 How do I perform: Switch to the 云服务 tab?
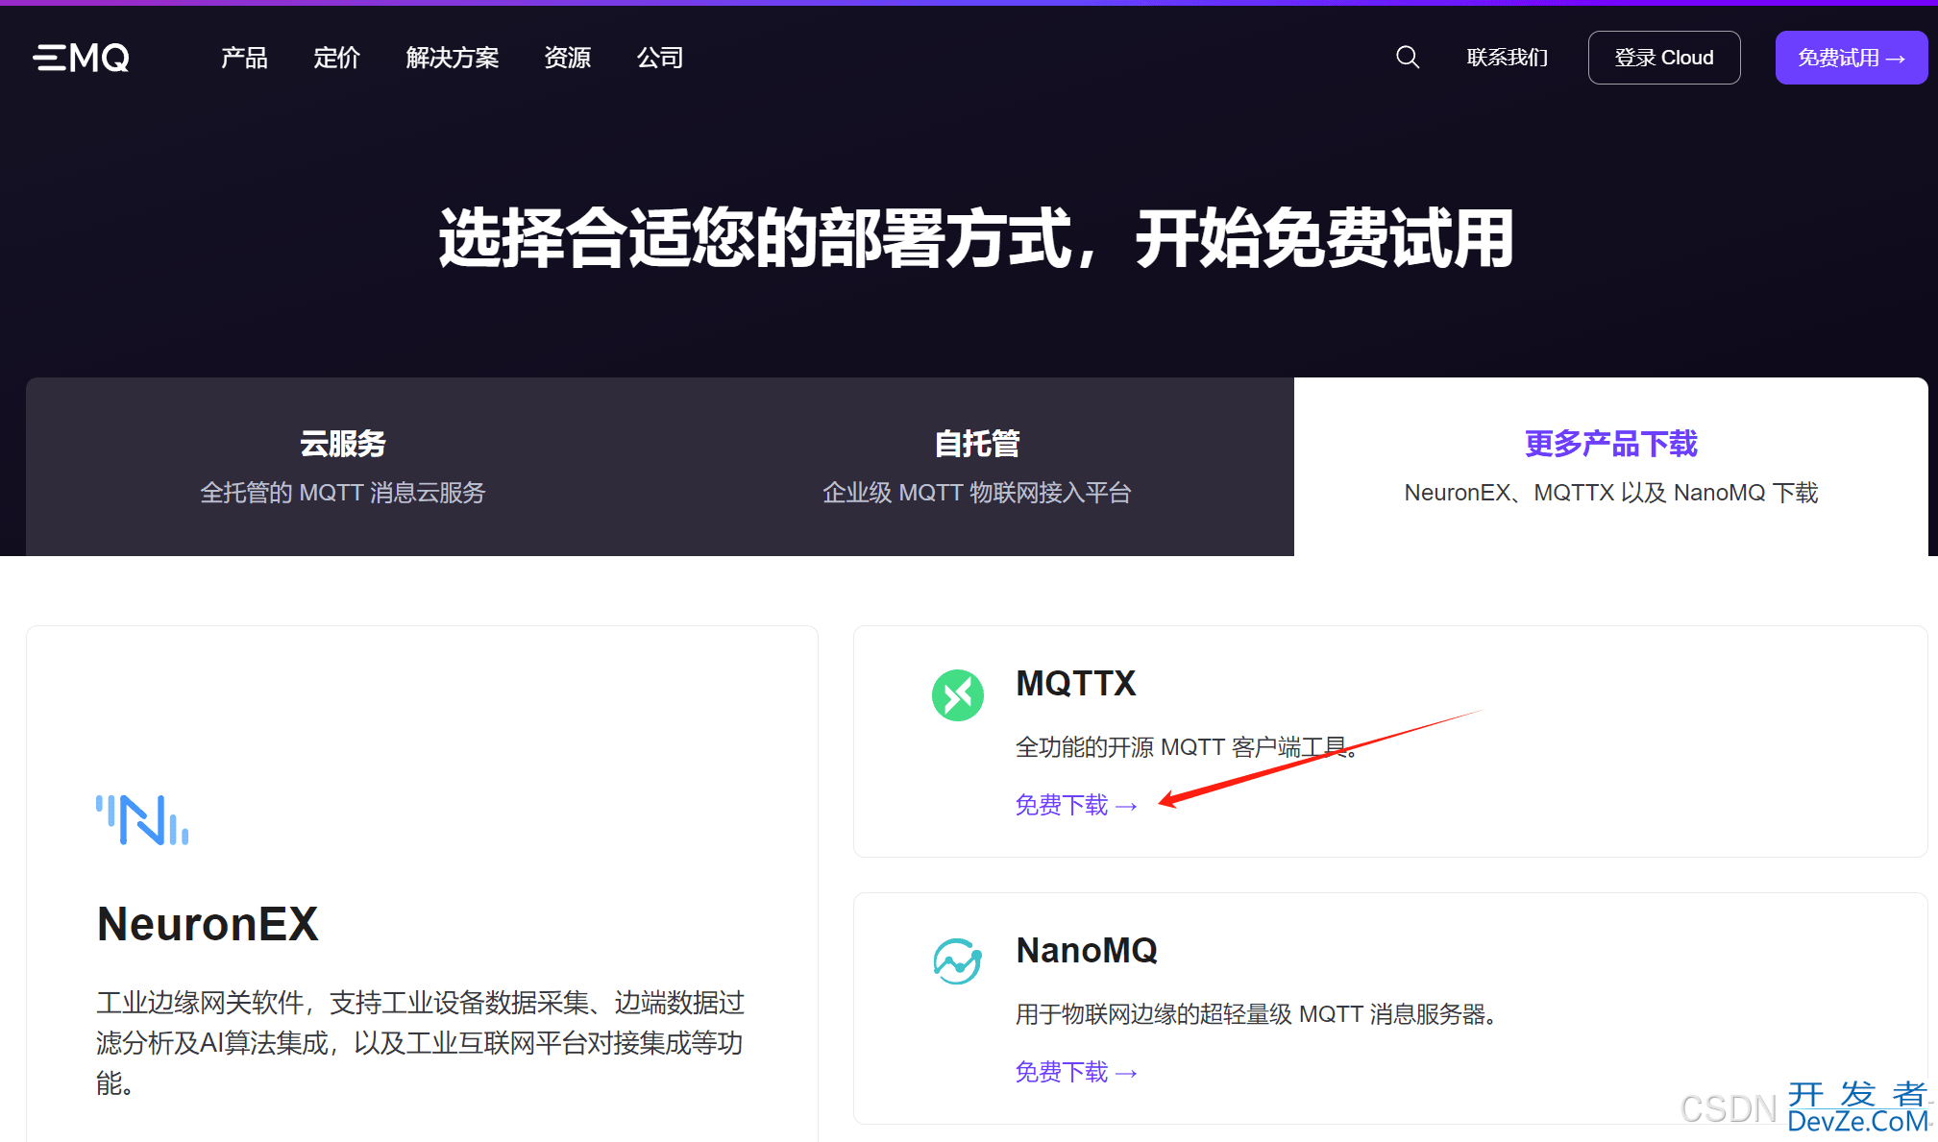tap(343, 467)
